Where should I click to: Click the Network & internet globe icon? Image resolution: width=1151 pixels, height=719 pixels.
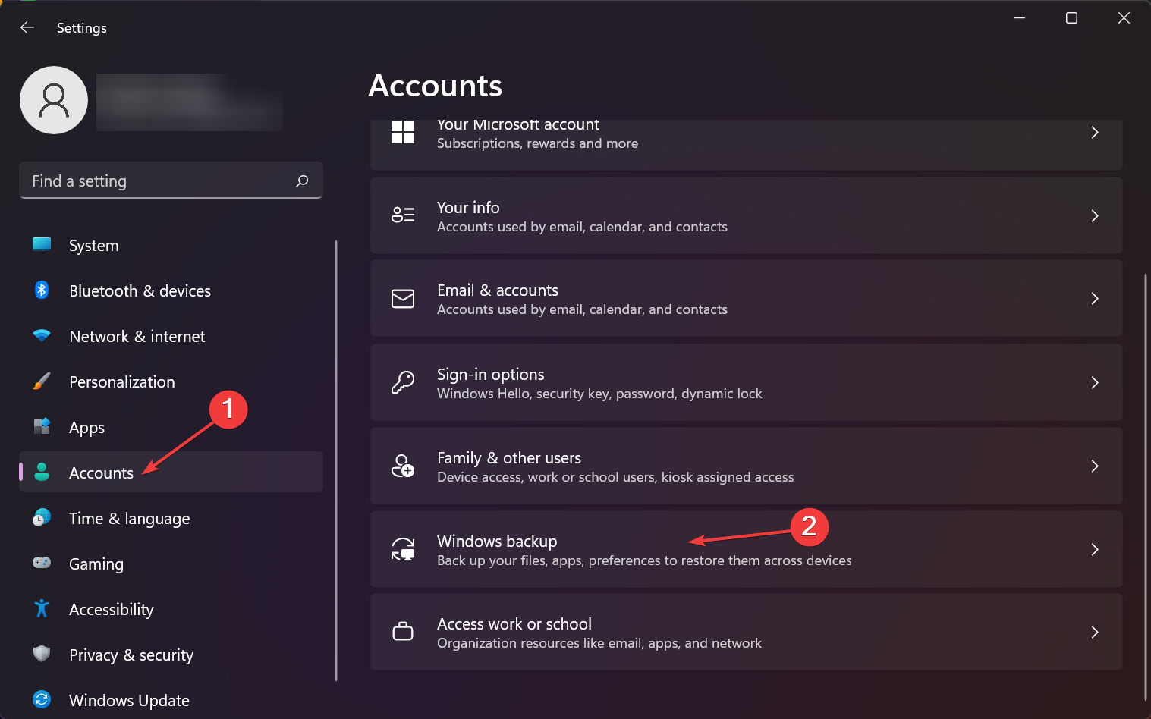[41, 336]
